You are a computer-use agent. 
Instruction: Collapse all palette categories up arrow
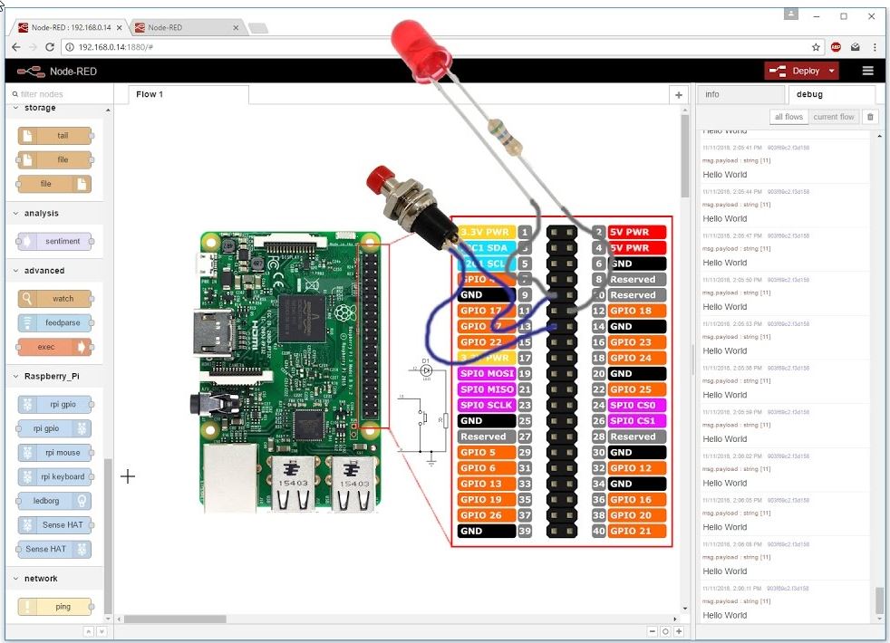click(x=89, y=631)
